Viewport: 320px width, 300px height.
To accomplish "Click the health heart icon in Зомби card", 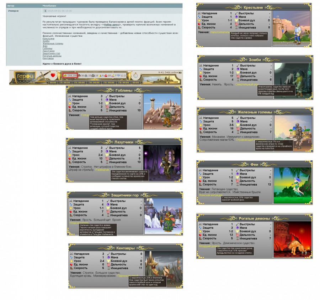I will pyautogui.click(x=201, y=76).
